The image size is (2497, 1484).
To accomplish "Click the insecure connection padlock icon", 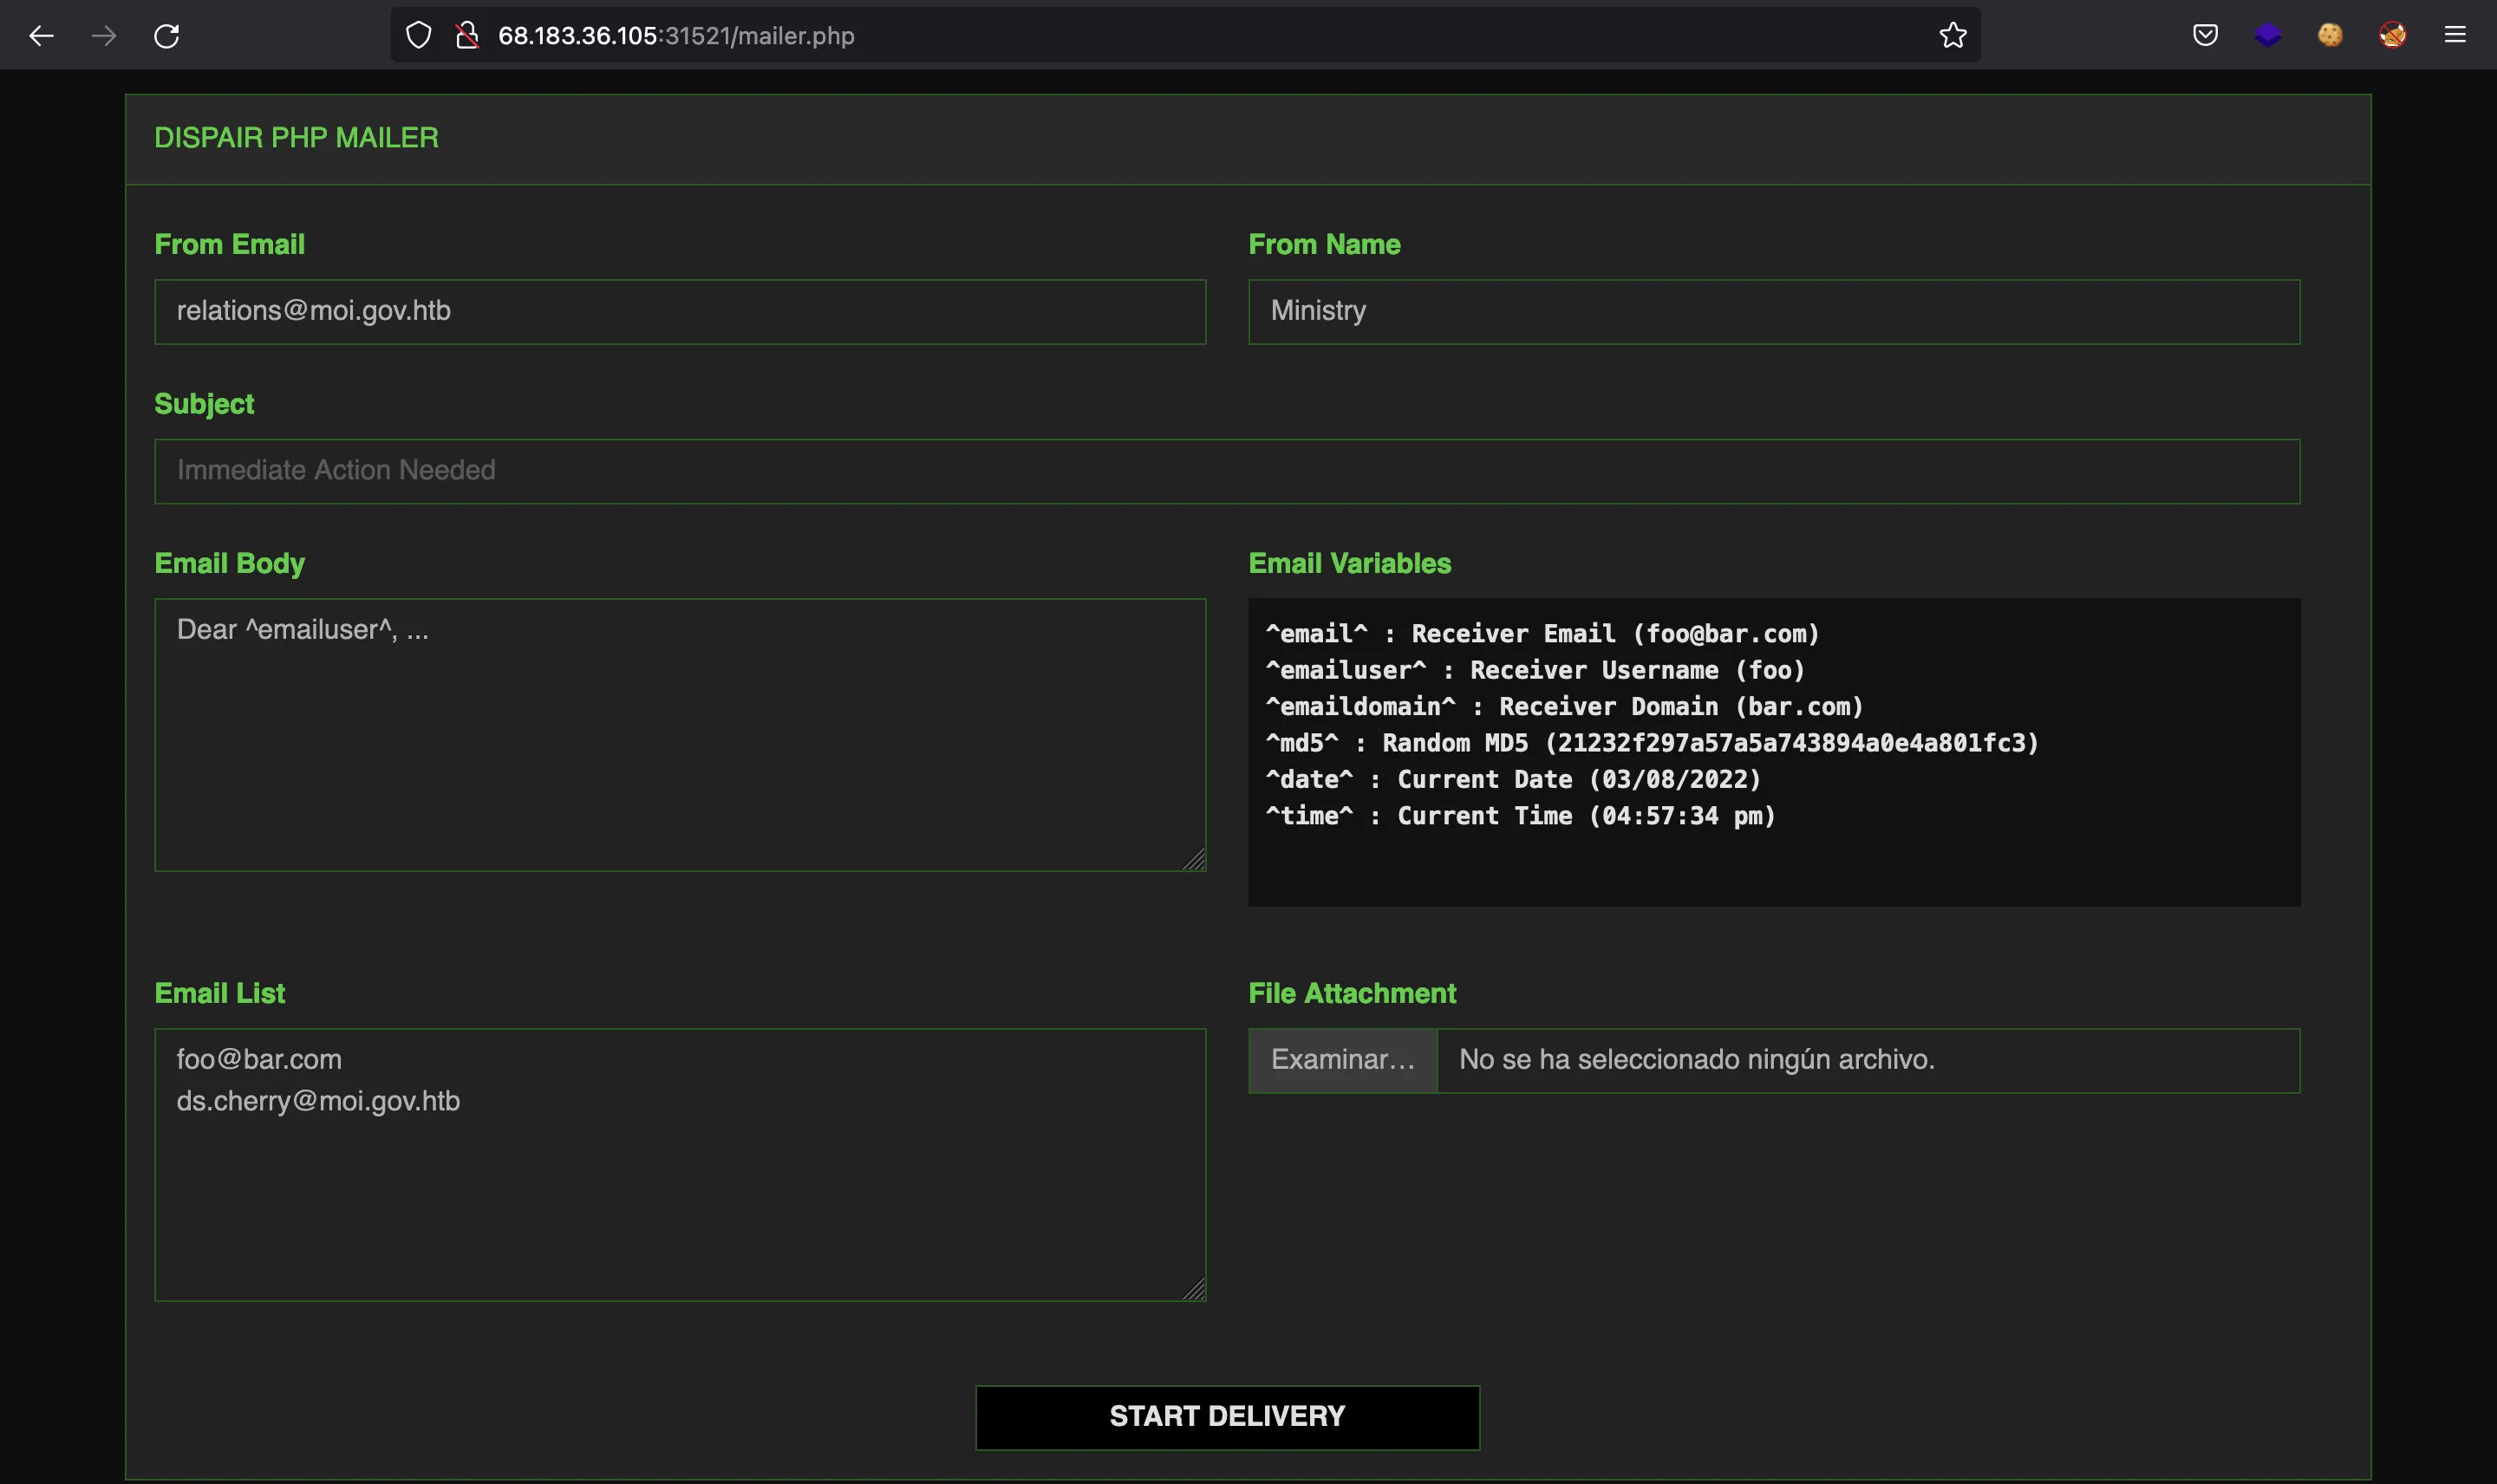I will click(467, 36).
